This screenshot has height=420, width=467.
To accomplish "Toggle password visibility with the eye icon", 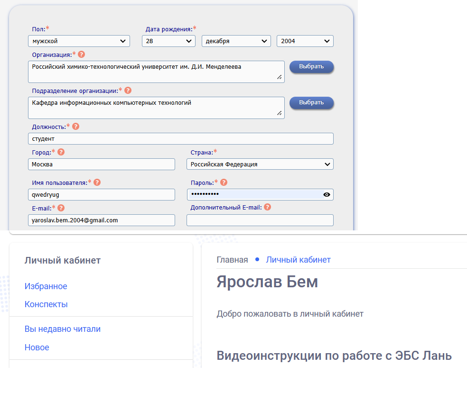I will pos(327,194).
